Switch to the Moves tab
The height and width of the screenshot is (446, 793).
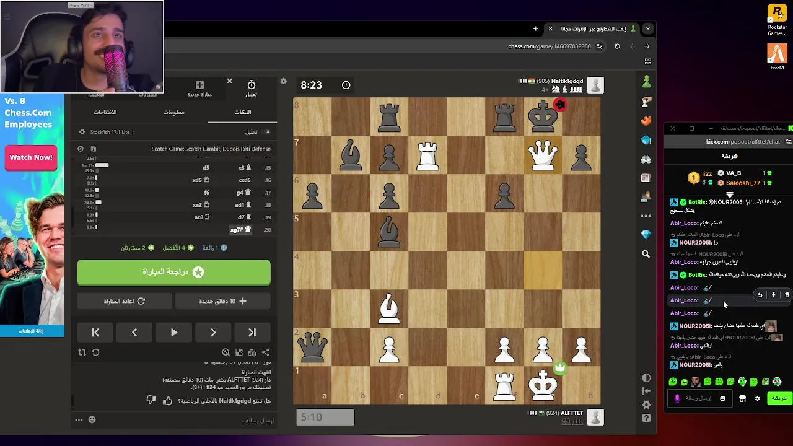[x=242, y=112]
